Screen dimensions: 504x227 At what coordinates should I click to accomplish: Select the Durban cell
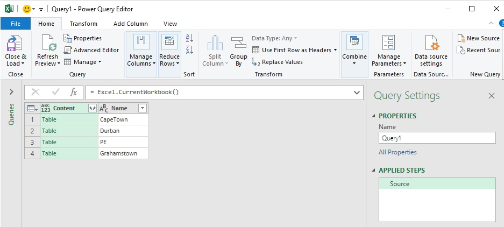tap(123, 131)
